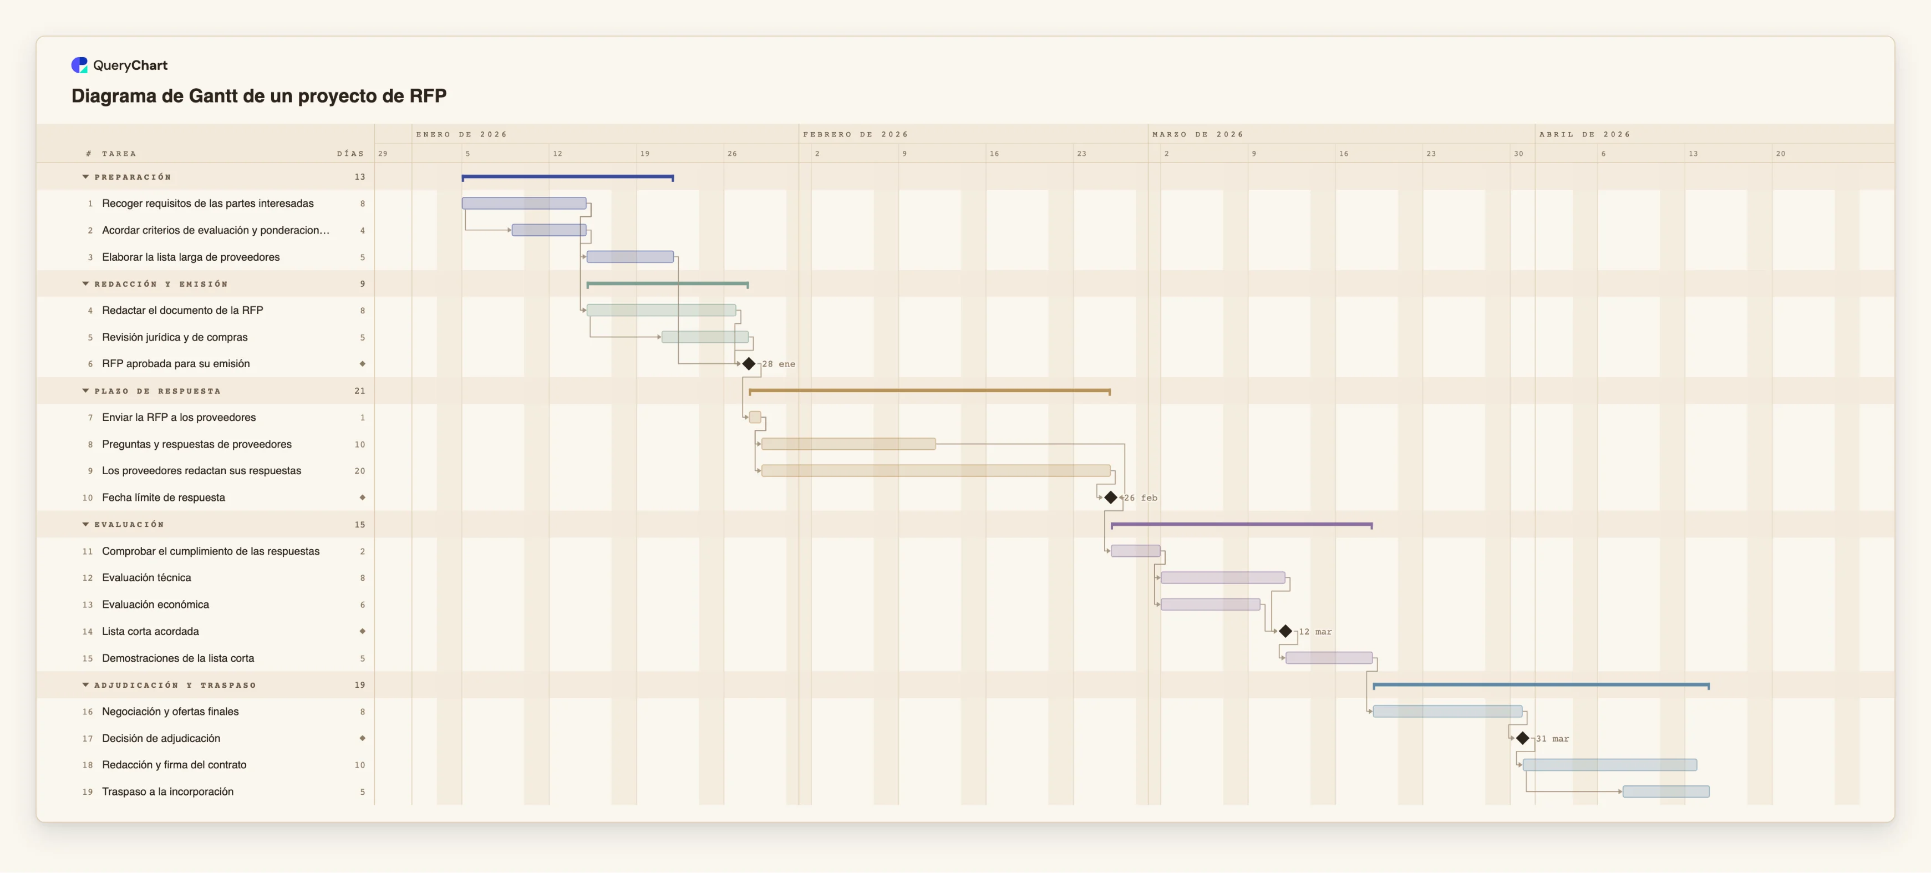Image resolution: width=1931 pixels, height=873 pixels.
Task: Select task Redactar el documento de la RFP
Action: coord(183,311)
